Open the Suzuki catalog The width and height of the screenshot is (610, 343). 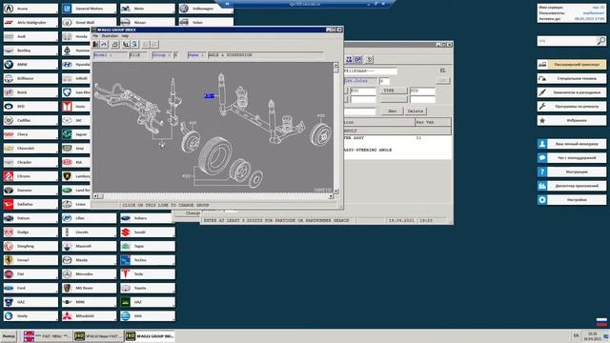(148, 232)
